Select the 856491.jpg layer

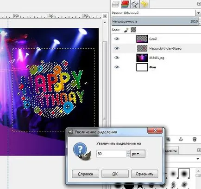coord(156,58)
